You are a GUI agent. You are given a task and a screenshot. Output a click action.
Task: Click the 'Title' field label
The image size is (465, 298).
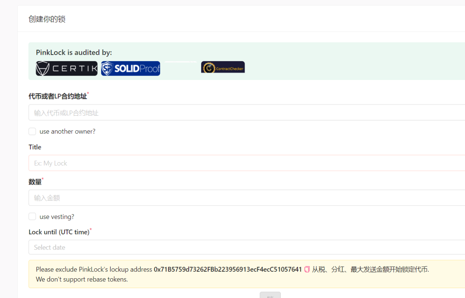(35, 147)
